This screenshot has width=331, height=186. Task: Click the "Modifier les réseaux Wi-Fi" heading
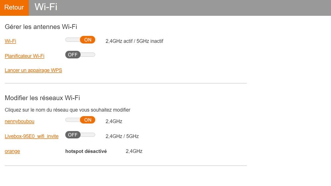pyautogui.click(x=42, y=98)
